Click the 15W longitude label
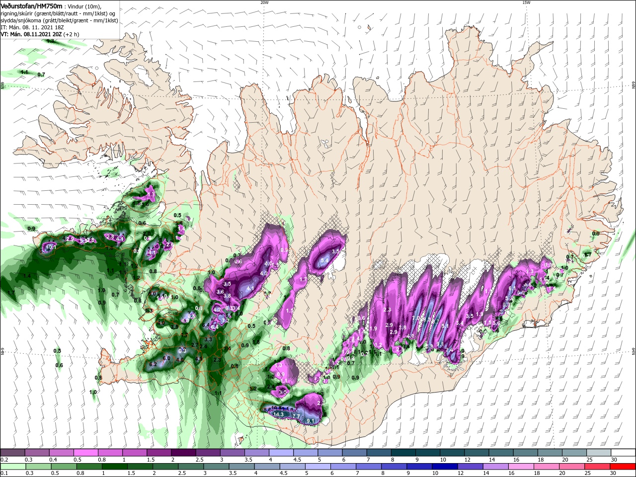 (526, 2)
